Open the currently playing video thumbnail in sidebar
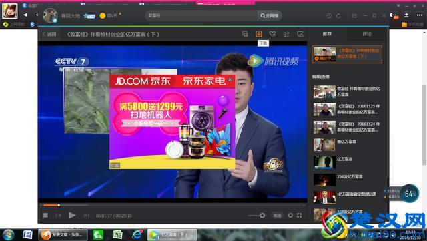427x241 pixels. 324,54
